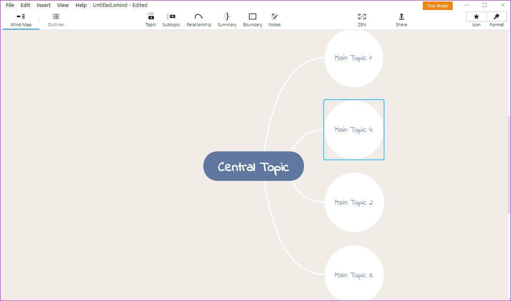
Task: Open the File menu
Action: (10, 5)
